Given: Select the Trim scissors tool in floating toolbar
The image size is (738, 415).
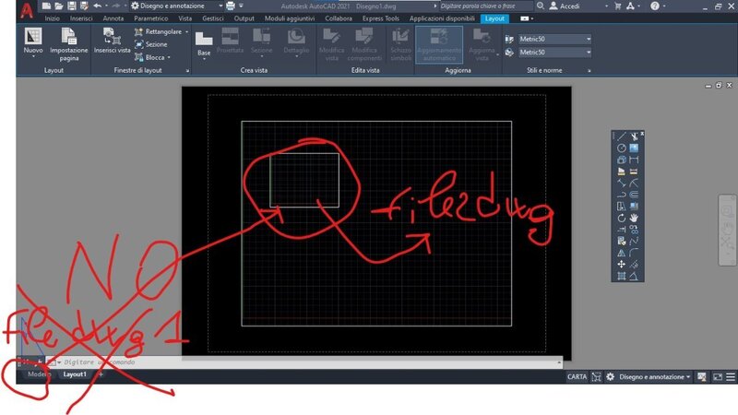Looking at the screenshot, I should click(634, 136).
